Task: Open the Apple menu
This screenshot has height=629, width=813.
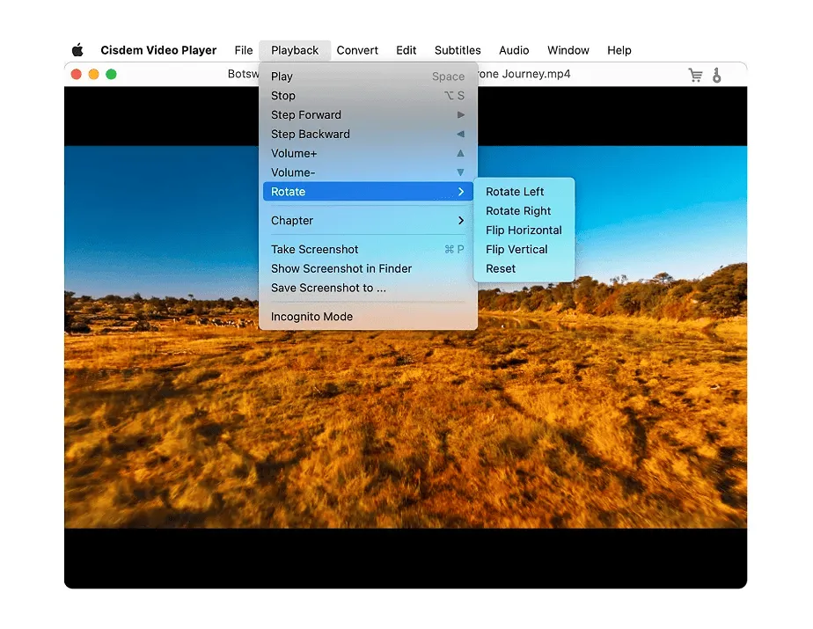Action: [x=77, y=50]
